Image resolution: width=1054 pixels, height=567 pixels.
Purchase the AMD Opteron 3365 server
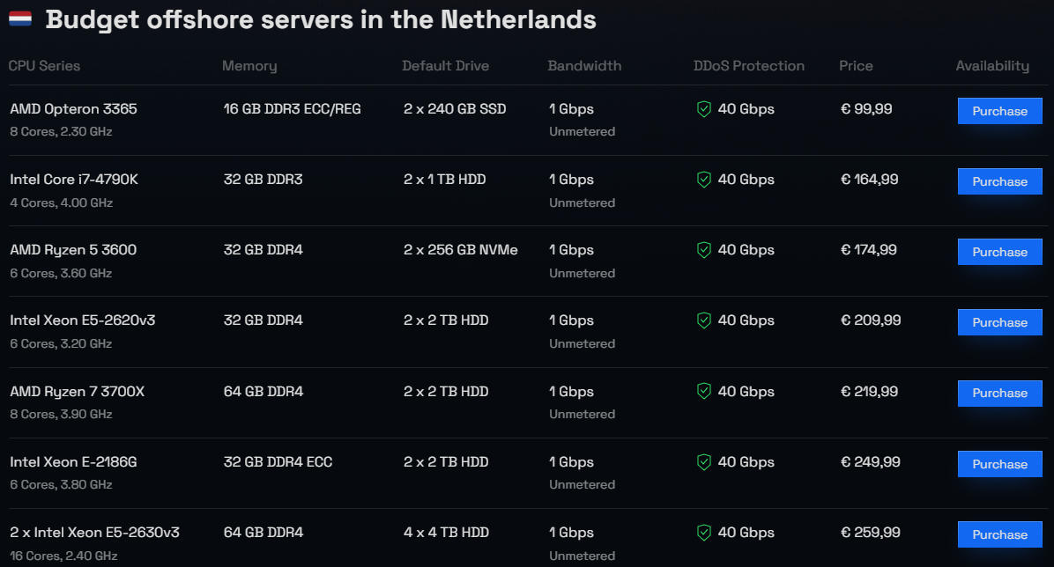[999, 111]
